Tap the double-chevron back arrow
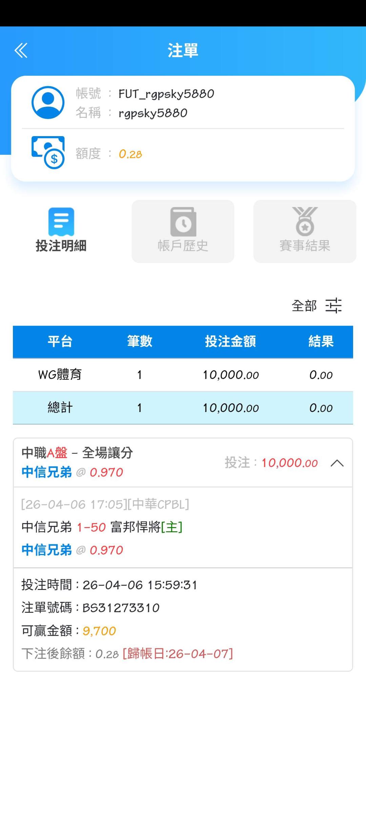This screenshot has width=366, height=815. coord(21,51)
